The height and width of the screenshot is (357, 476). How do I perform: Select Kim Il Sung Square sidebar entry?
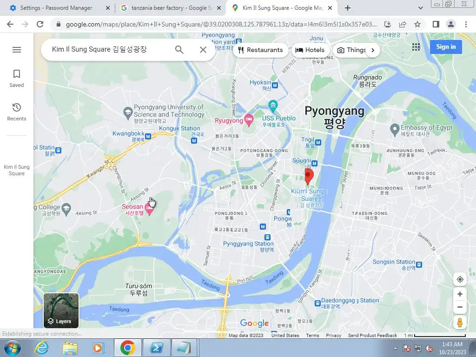click(x=17, y=170)
